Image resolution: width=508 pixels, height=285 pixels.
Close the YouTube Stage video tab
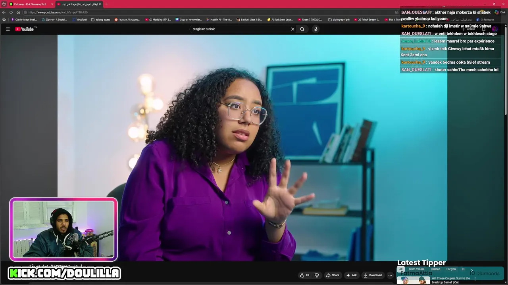click(x=100, y=4)
